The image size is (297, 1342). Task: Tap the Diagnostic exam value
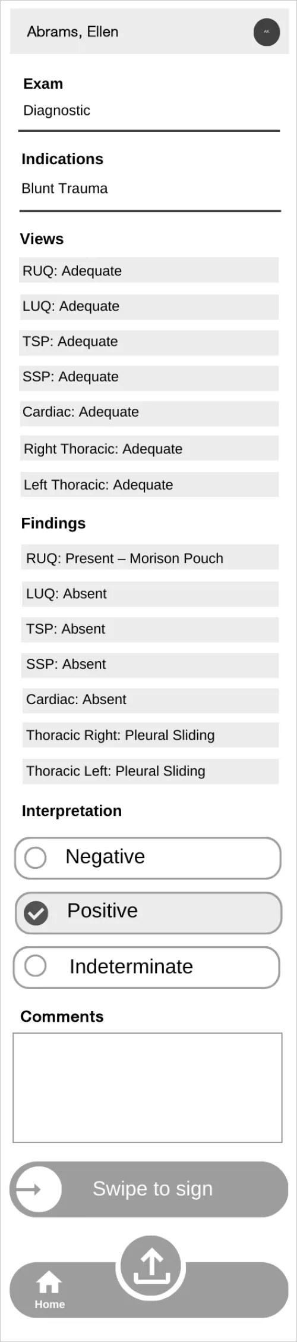57,110
